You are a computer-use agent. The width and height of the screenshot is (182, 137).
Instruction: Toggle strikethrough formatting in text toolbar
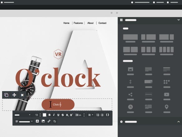coord(63,115)
